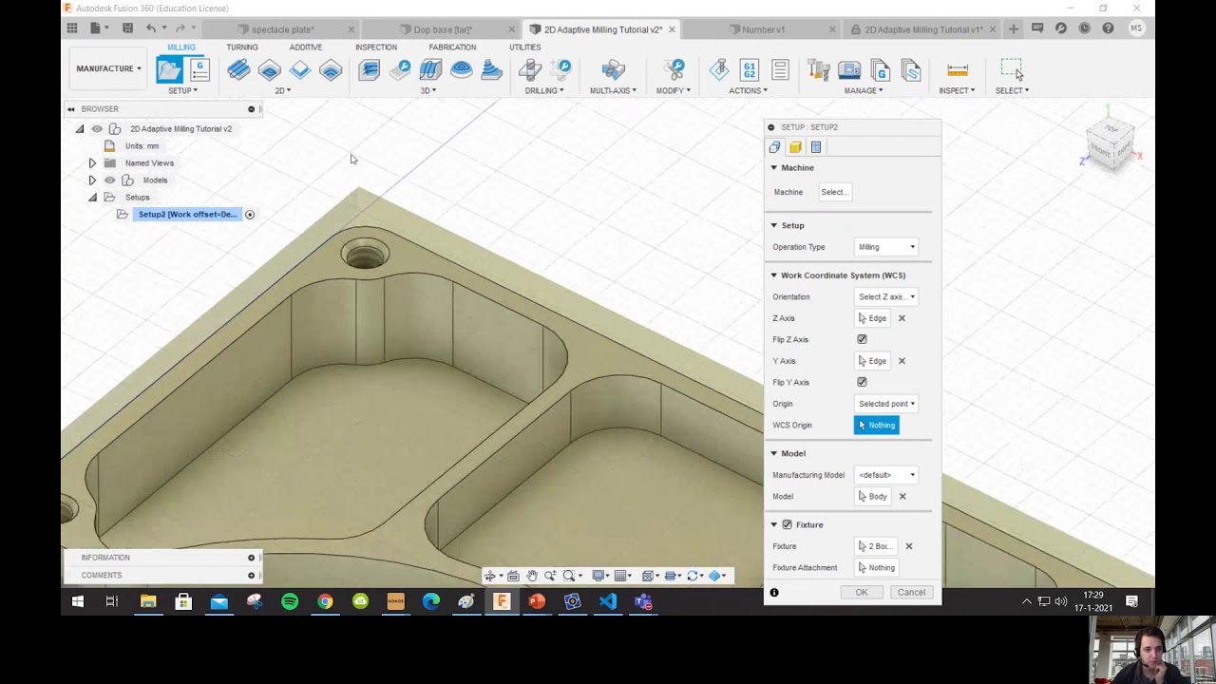Screen dimensions: 1216x684
Task: Click the Simulate action icon
Action: click(x=719, y=69)
